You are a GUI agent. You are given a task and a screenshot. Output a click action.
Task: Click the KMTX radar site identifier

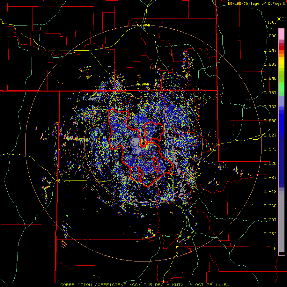click(179, 285)
